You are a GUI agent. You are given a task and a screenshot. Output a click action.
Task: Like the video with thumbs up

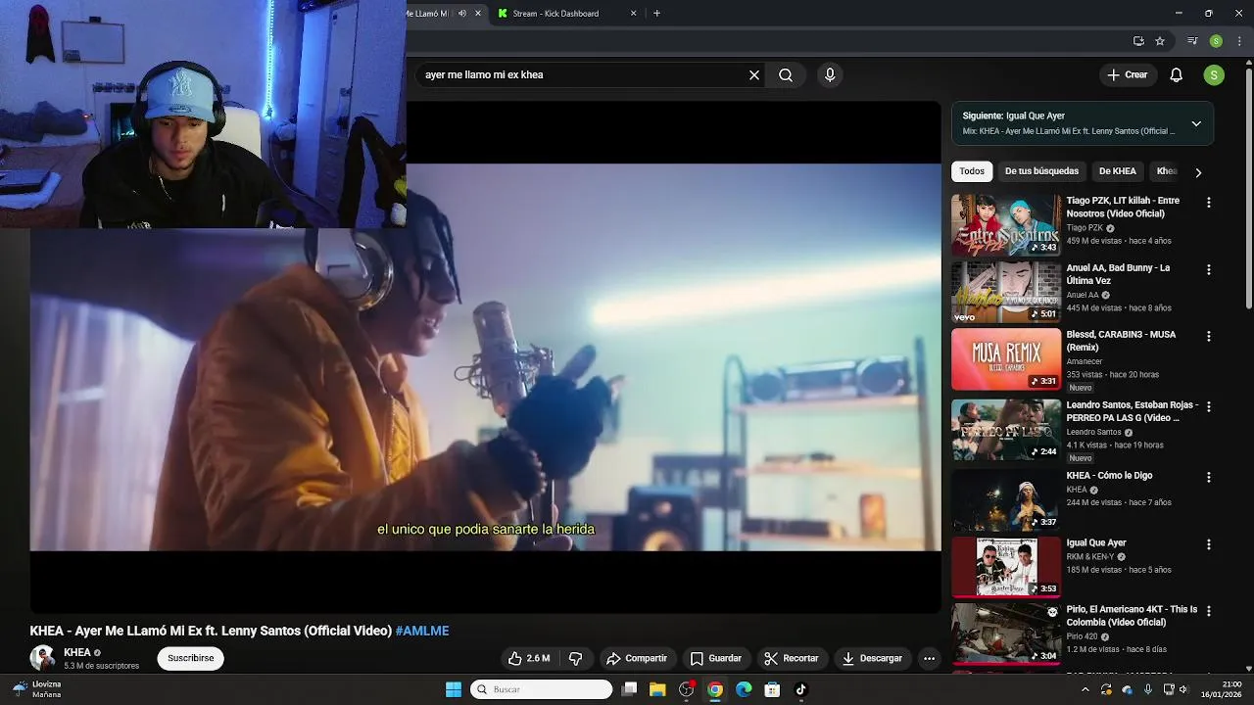[529, 658]
